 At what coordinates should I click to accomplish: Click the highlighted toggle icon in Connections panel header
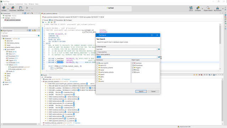(x=25, y=14)
